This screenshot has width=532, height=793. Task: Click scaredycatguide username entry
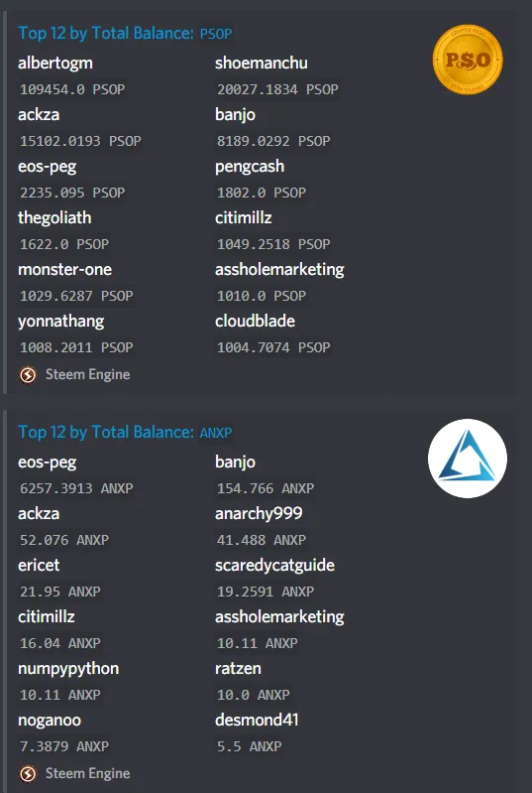pos(275,566)
